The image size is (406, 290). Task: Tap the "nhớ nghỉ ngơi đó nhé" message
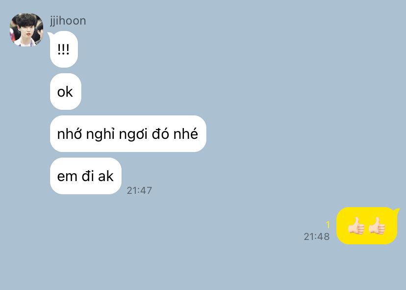[128, 134]
